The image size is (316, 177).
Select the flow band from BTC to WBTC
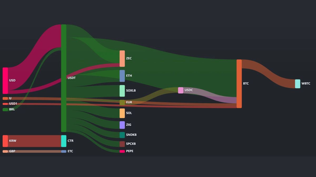click(268, 74)
